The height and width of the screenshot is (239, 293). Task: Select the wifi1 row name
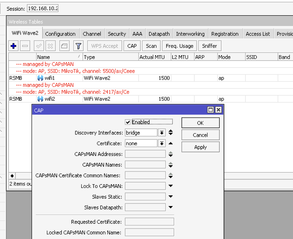pos(50,78)
